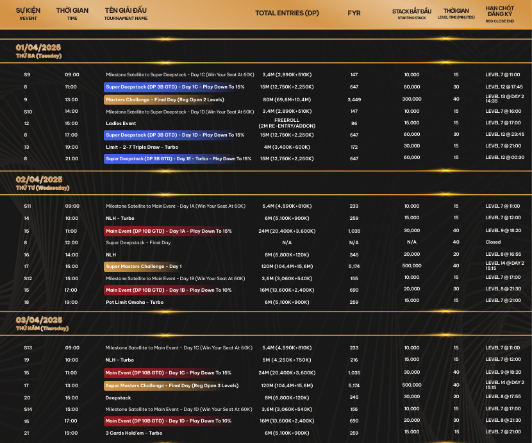Select 3 Cards Hold'em Turbo name

coord(134,433)
